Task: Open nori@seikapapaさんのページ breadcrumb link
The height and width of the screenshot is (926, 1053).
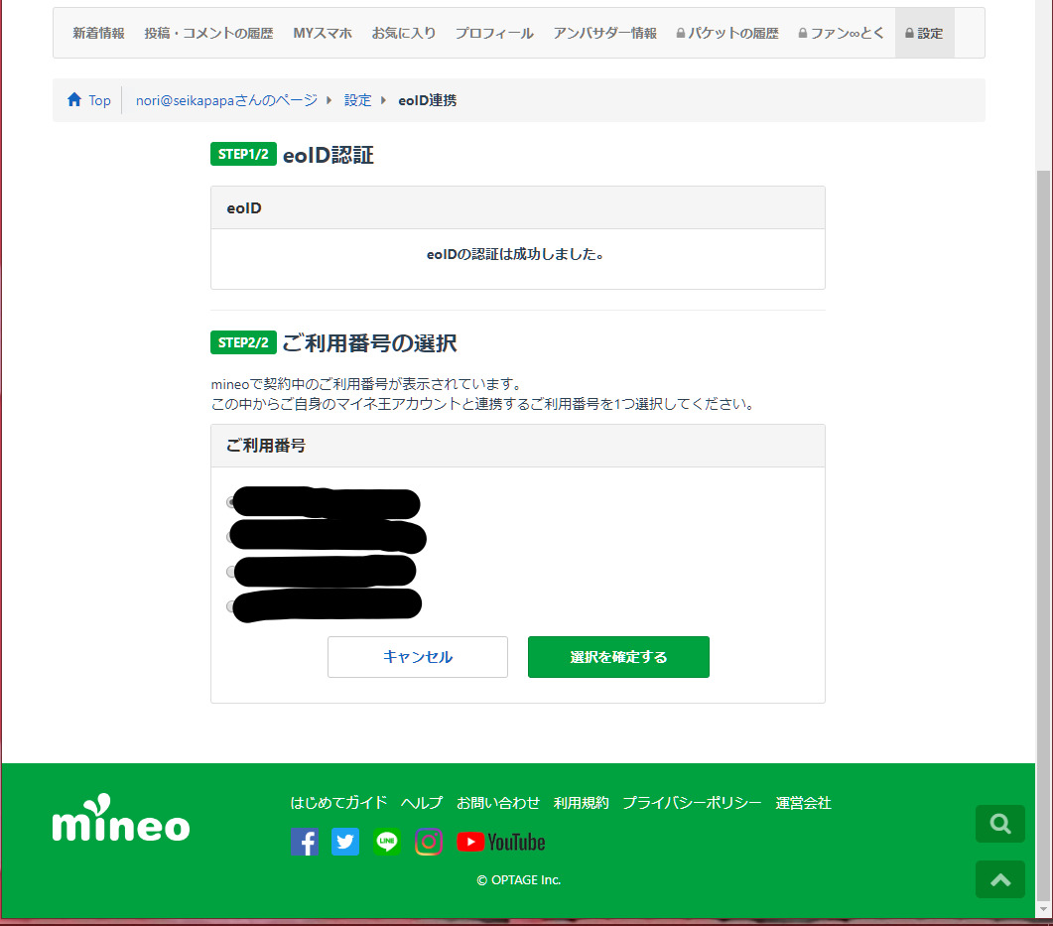Action: 226,100
